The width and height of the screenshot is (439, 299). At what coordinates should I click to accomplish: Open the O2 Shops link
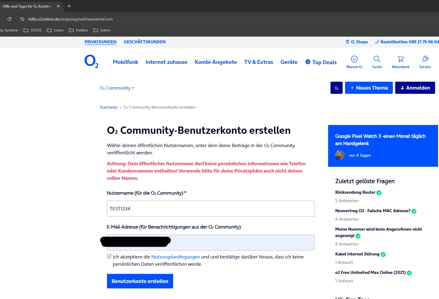click(357, 42)
